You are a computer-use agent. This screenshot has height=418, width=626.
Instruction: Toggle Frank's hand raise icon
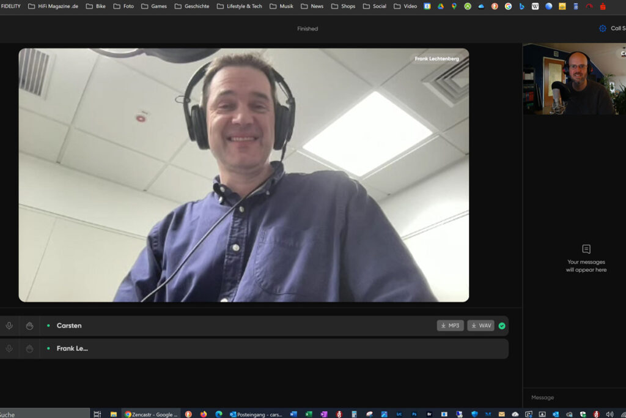tap(29, 348)
